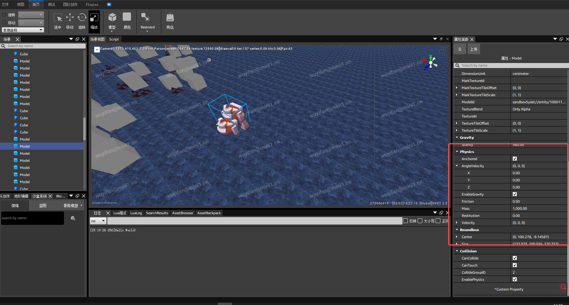Viewport: 569px width, 305px height.
Task: Collapse the Collision section
Action: [457, 251]
